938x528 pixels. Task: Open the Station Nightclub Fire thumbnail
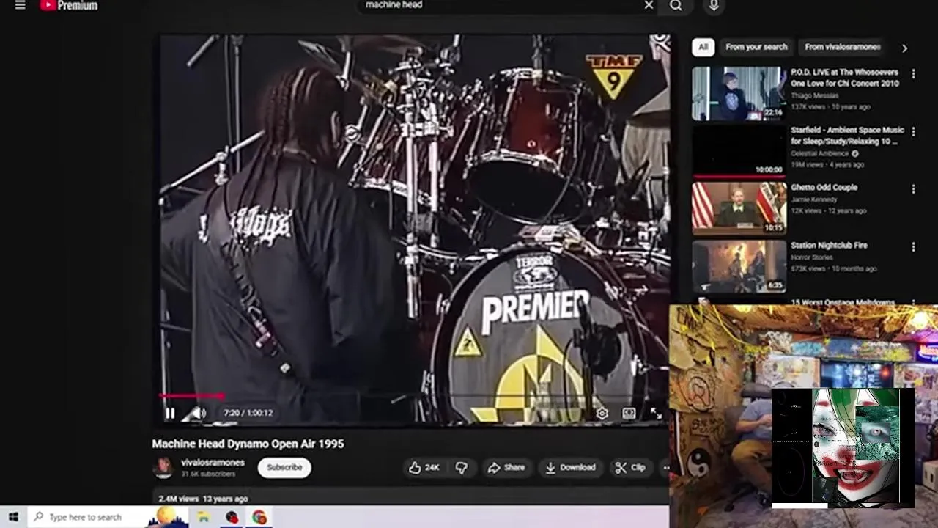point(739,266)
